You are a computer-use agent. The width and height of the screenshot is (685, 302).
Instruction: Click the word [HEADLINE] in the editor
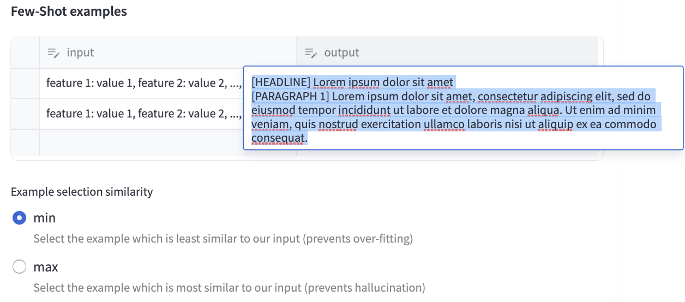[281, 83]
